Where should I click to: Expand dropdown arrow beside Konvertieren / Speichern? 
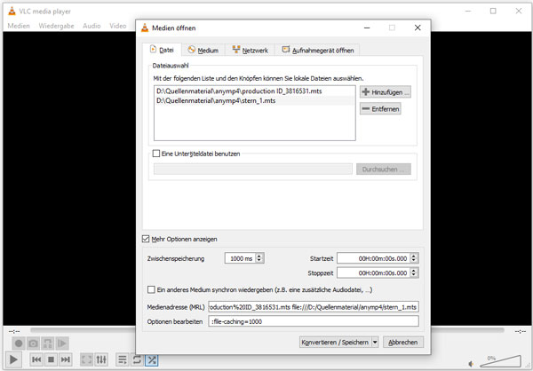click(x=375, y=342)
